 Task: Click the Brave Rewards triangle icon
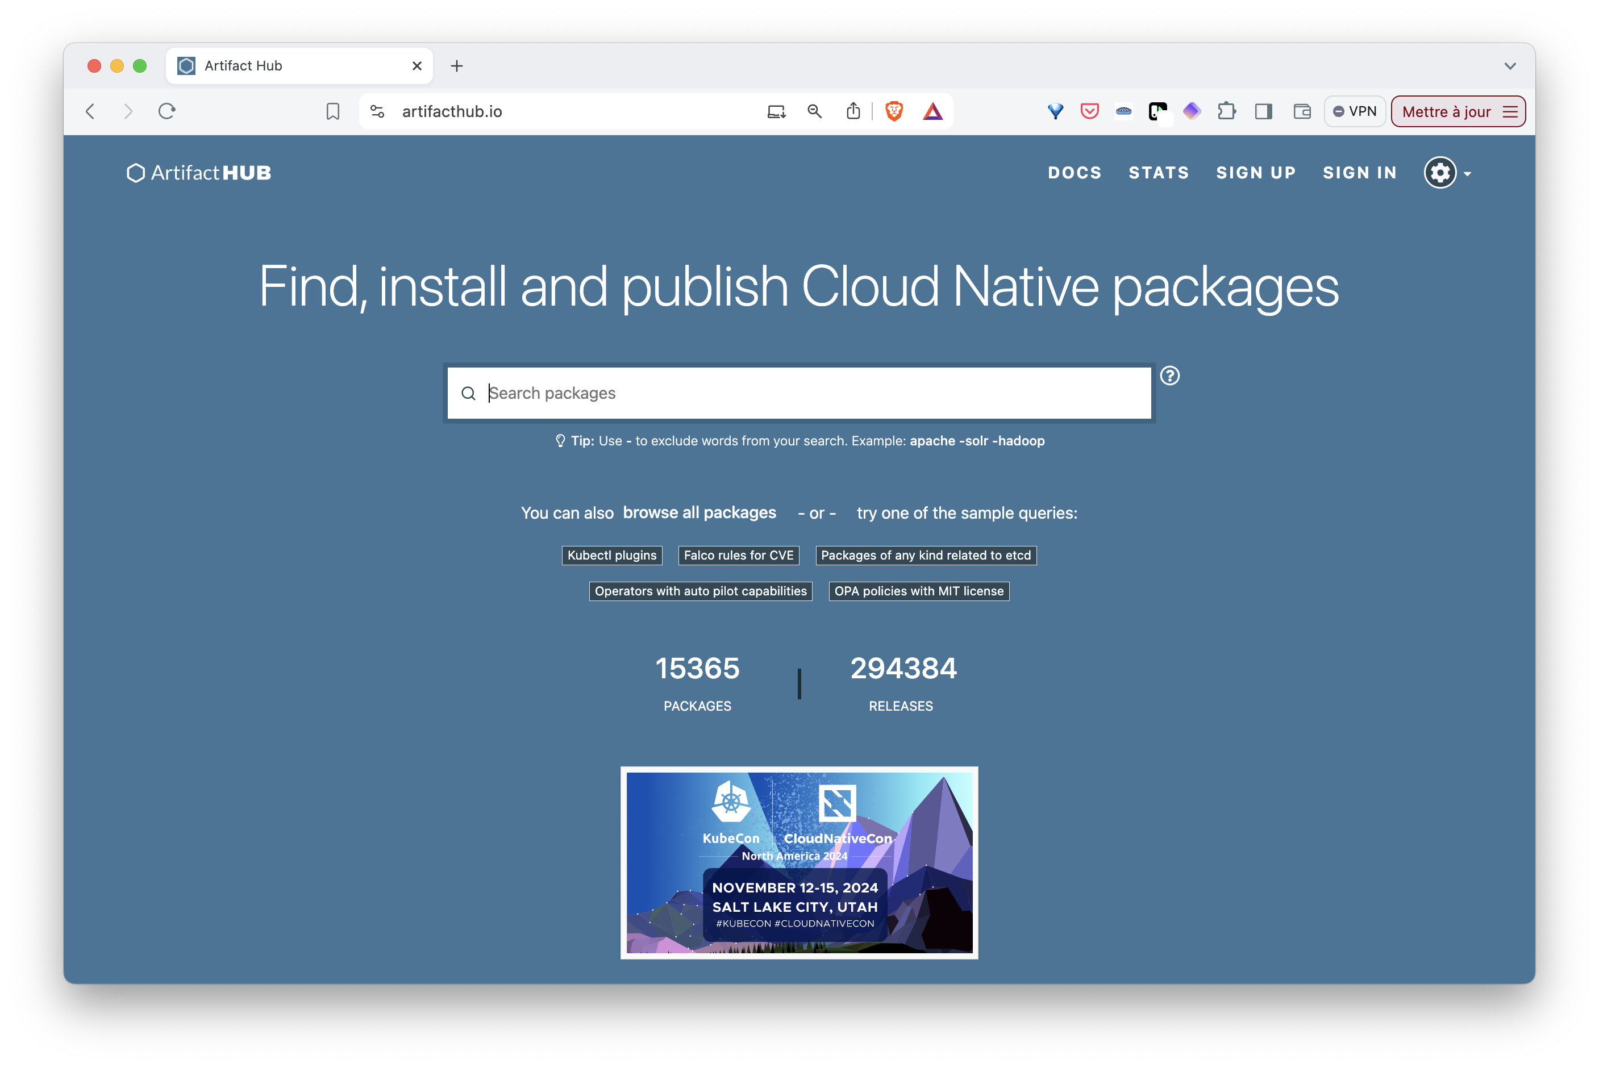coord(932,111)
